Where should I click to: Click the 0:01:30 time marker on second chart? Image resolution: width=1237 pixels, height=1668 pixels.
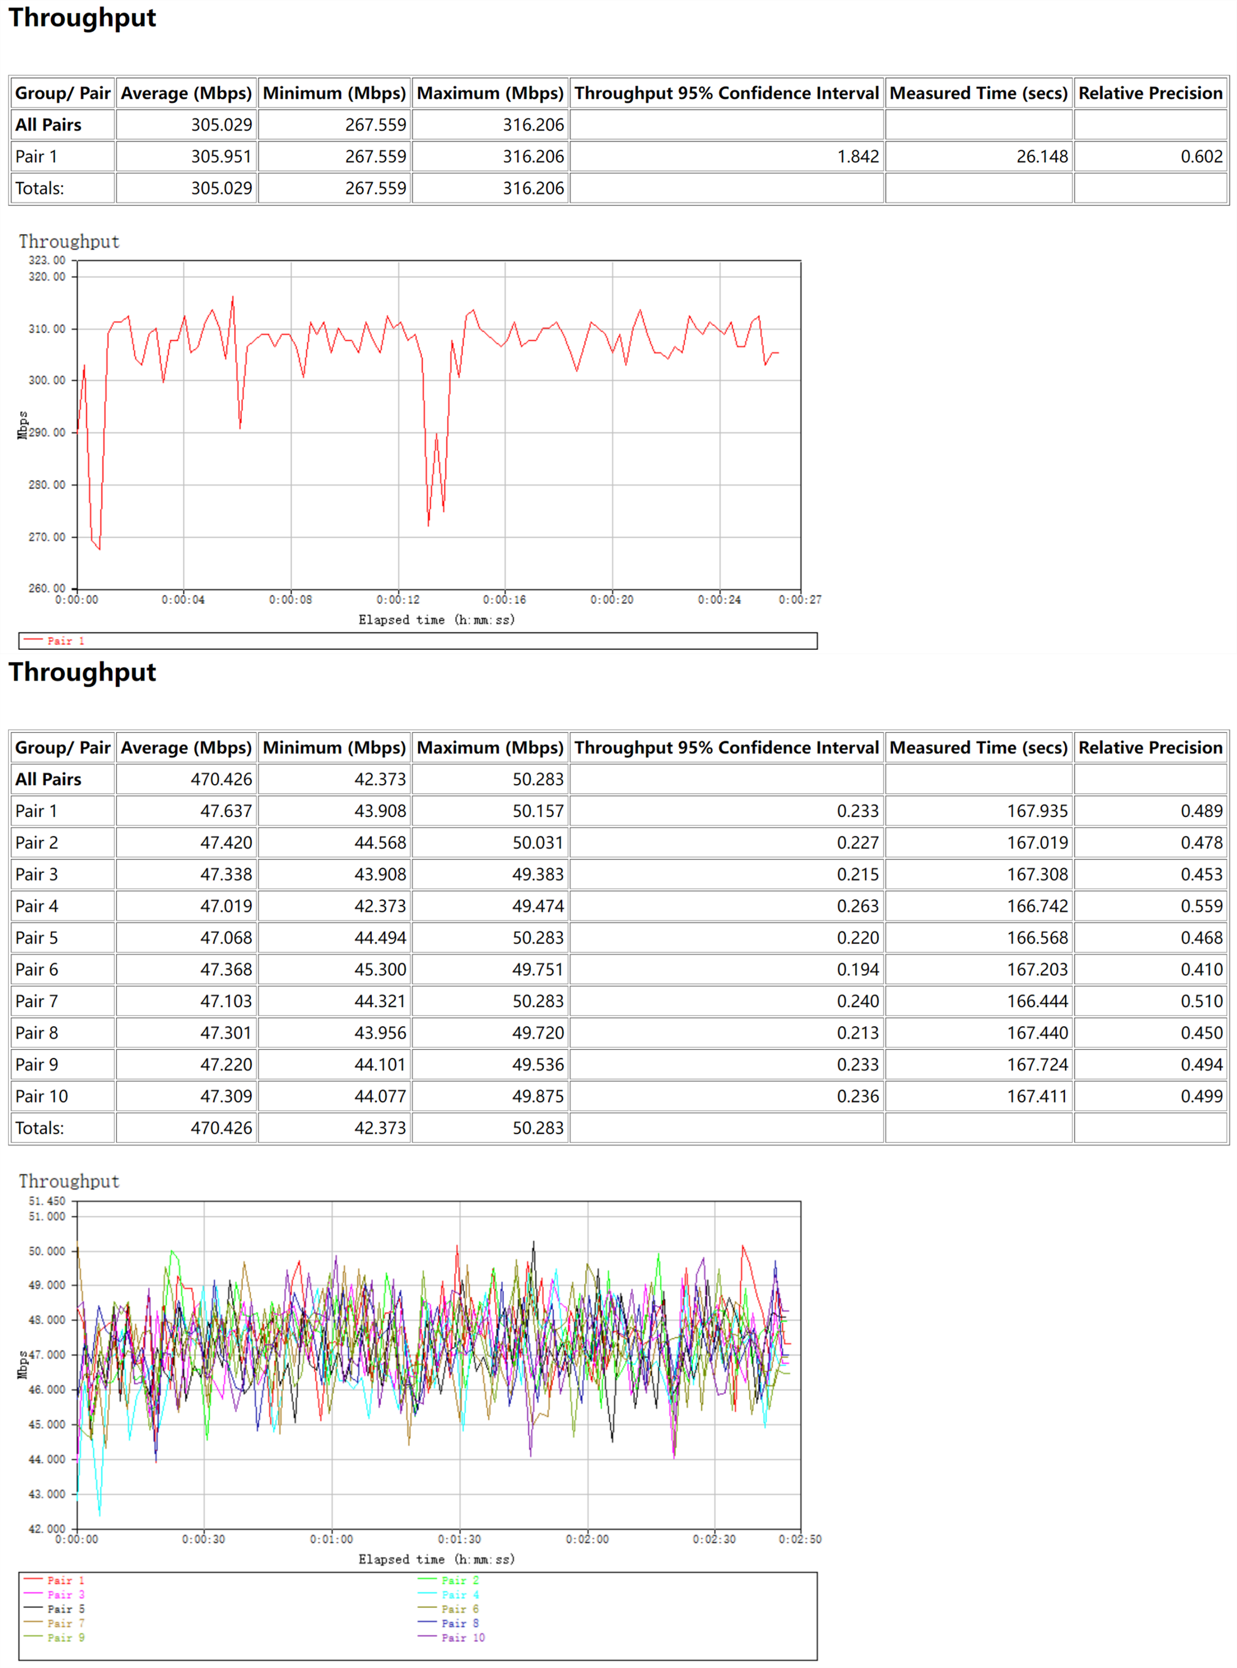coord(459,1538)
